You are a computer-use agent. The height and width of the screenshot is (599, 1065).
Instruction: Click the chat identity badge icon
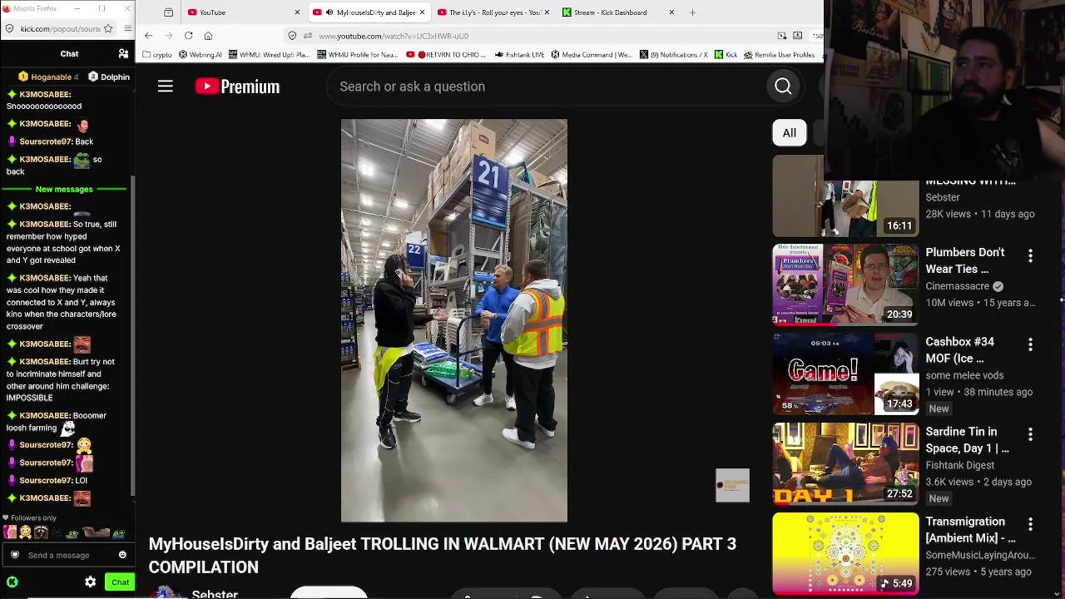15,555
